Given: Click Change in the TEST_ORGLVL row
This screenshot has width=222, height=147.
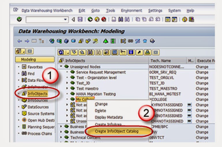Looking at the screenshot, I should pos(202,78).
